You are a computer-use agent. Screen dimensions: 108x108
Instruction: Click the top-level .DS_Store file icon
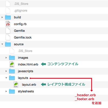[8, 4]
